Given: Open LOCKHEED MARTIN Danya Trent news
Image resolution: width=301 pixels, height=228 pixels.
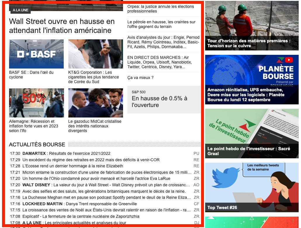Looking at the screenshot, I should [x=80, y=204].
